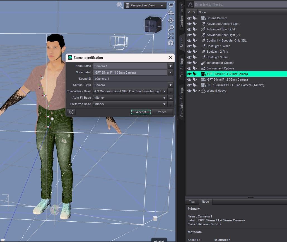Toggle visibility of SpotLight 3 Blue
Viewport: 287px width, 242px height.
[189, 57]
